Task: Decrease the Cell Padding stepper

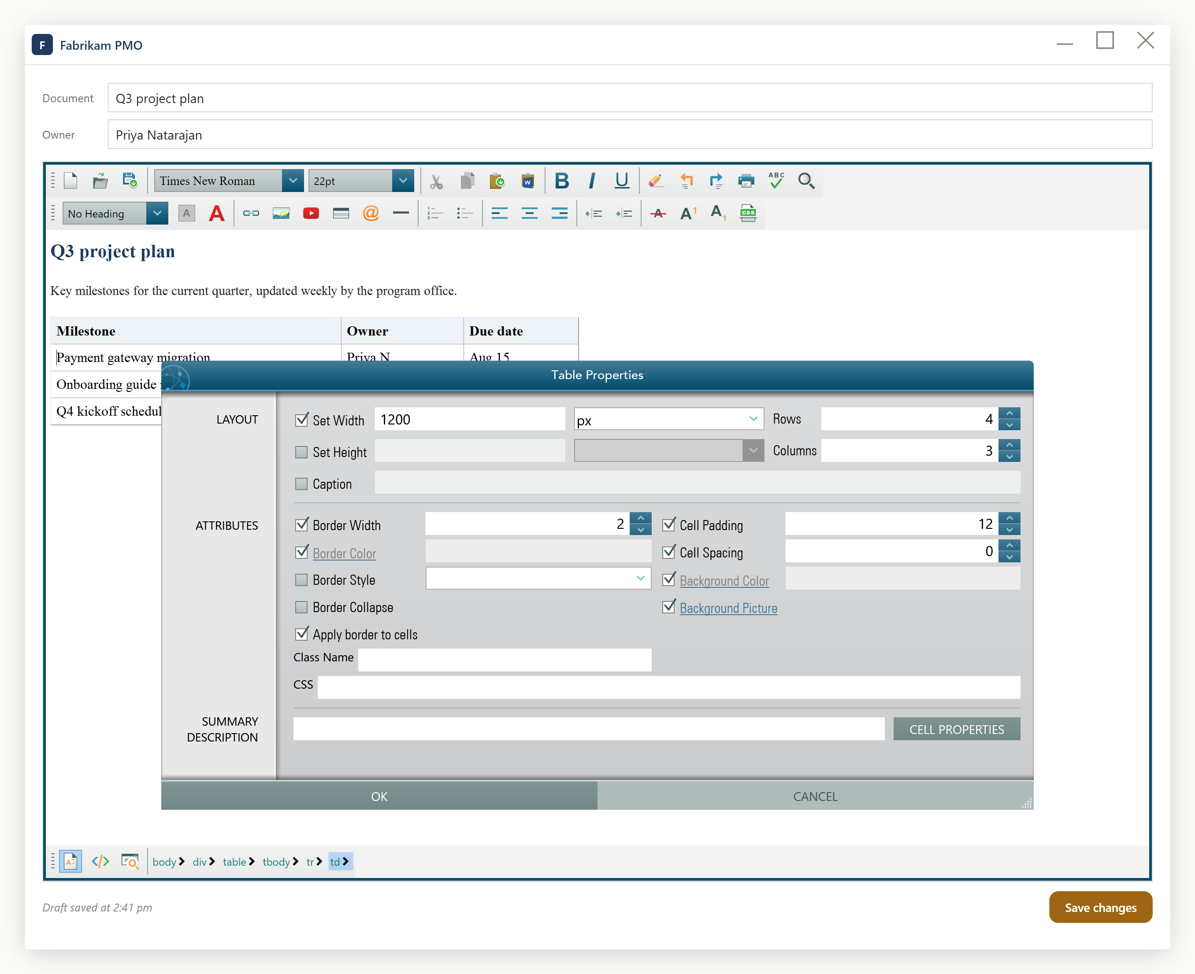Action: click(x=1009, y=530)
